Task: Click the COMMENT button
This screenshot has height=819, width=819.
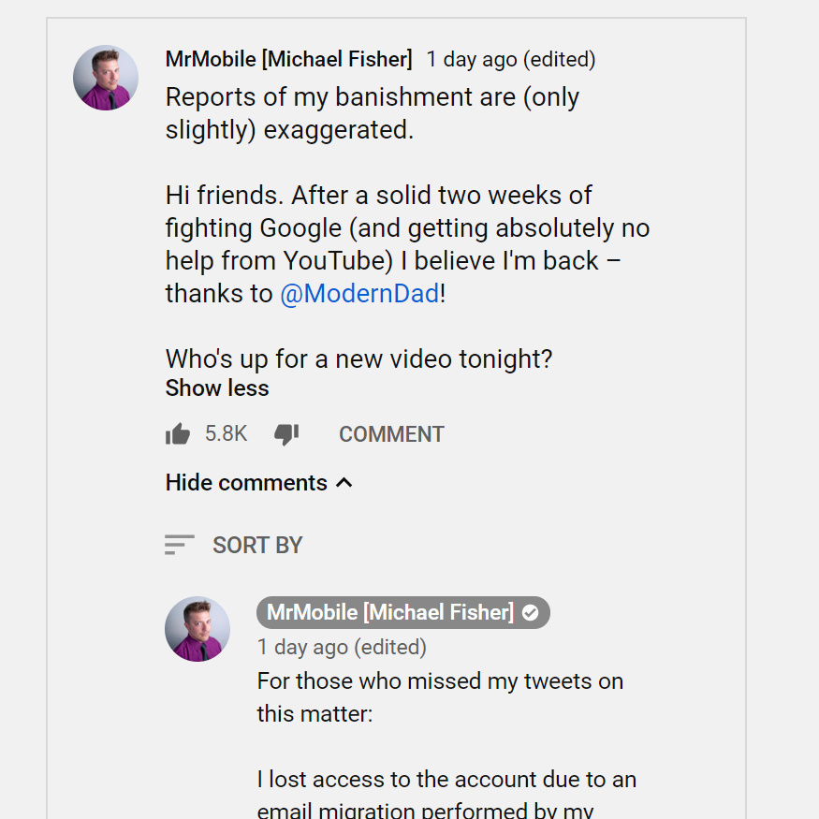Action: [x=391, y=434]
